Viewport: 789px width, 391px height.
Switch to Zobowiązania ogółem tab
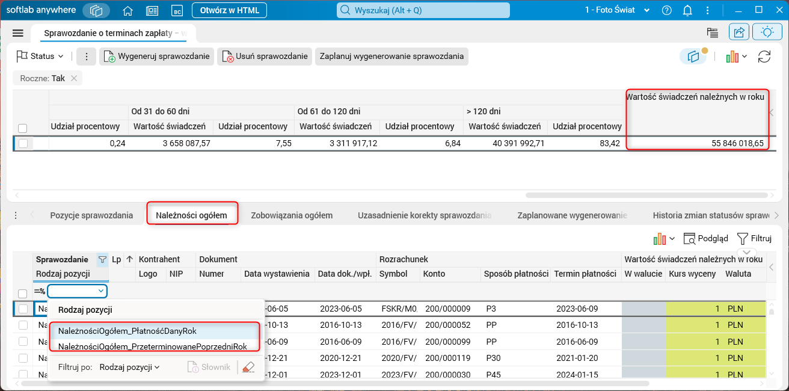pos(292,215)
